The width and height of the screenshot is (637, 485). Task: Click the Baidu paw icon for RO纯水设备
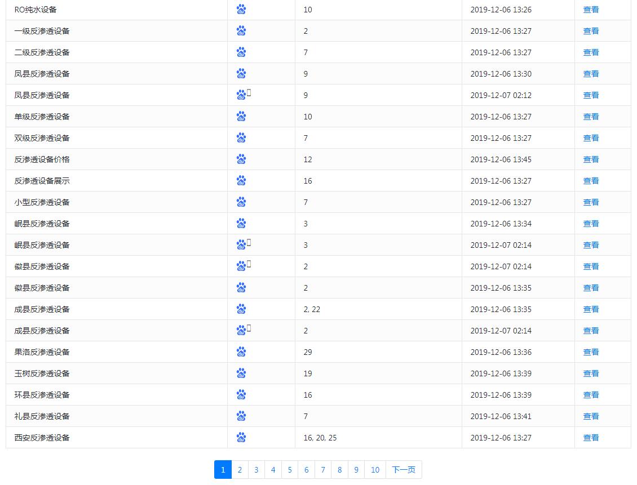[x=241, y=10]
